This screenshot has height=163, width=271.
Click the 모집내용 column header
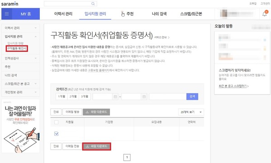point(156,122)
